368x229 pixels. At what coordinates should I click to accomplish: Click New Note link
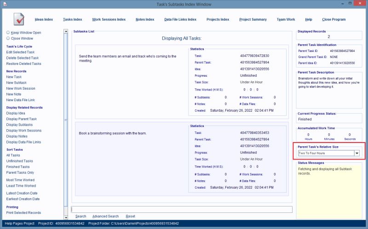pyautogui.click(x=14, y=94)
